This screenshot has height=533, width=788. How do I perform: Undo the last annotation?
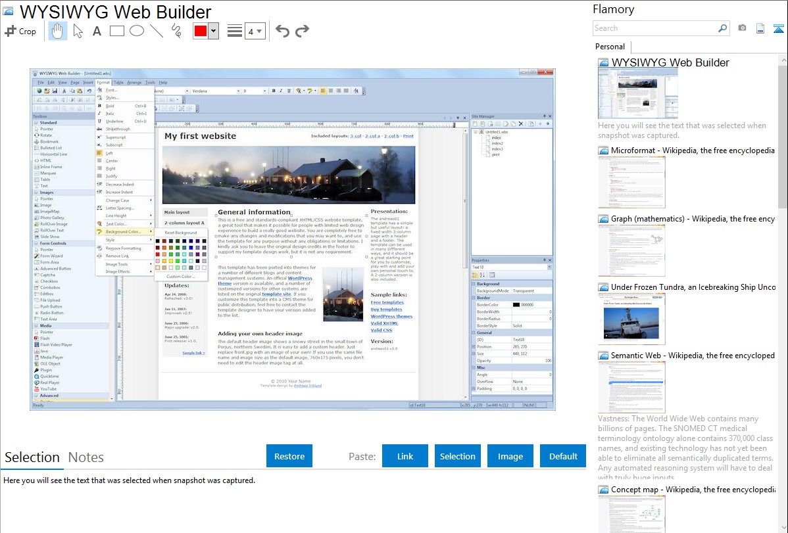(x=282, y=31)
